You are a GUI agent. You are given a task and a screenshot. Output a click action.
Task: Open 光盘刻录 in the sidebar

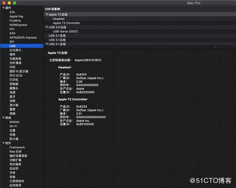(x=15, y=59)
